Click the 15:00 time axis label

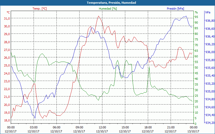[125, 128]
